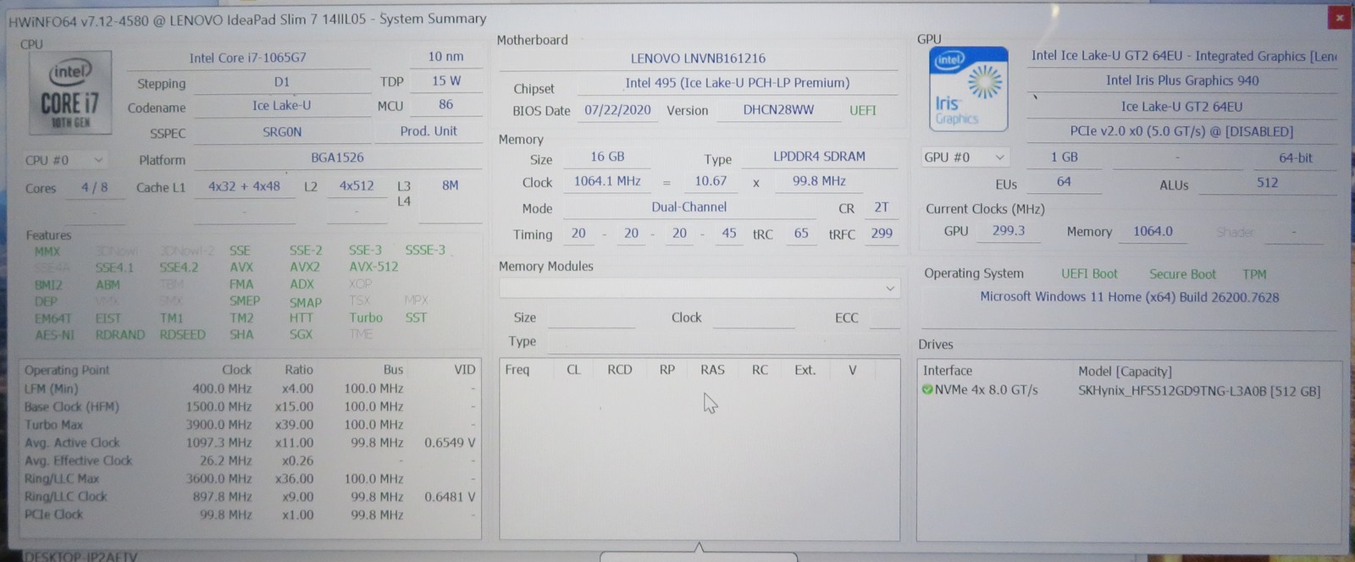Click the Prod. Unit field
The image size is (1355, 562).
coord(429,131)
